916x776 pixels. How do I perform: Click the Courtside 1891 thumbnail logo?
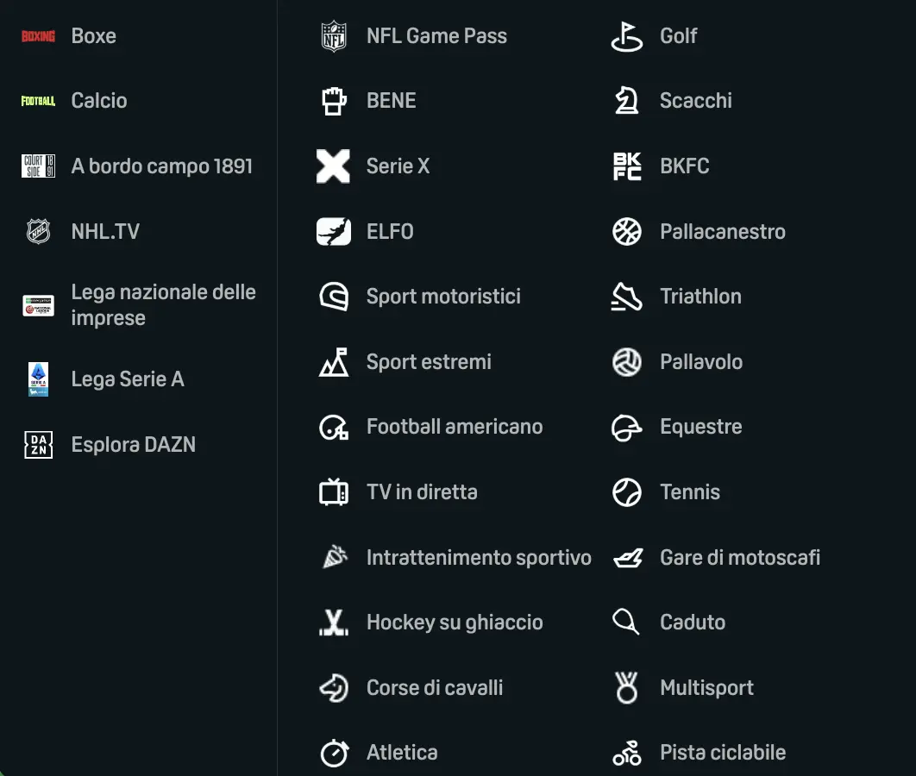tap(38, 166)
